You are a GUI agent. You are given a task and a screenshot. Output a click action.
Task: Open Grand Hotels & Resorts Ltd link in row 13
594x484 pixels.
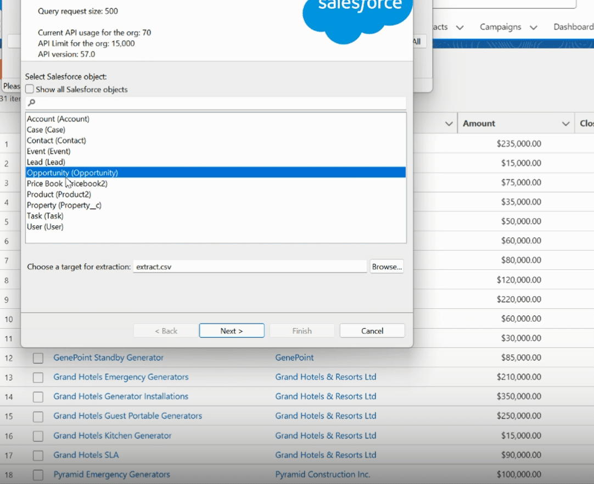[x=326, y=377]
